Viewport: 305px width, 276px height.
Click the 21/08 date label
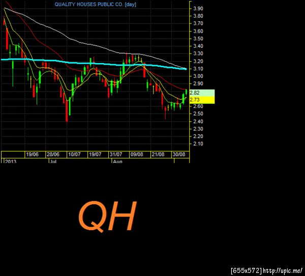(x=158, y=154)
